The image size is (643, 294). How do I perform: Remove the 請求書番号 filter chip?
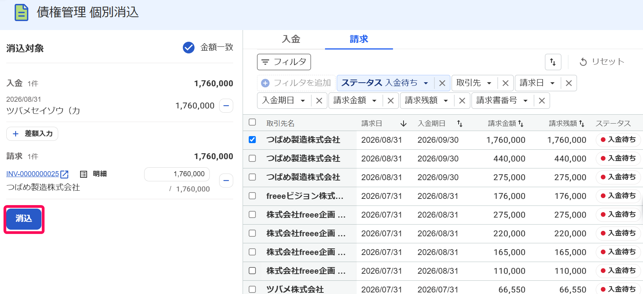[542, 101]
